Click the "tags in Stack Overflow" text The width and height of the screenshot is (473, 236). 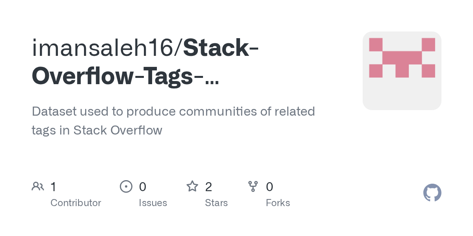(x=97, y=130)
